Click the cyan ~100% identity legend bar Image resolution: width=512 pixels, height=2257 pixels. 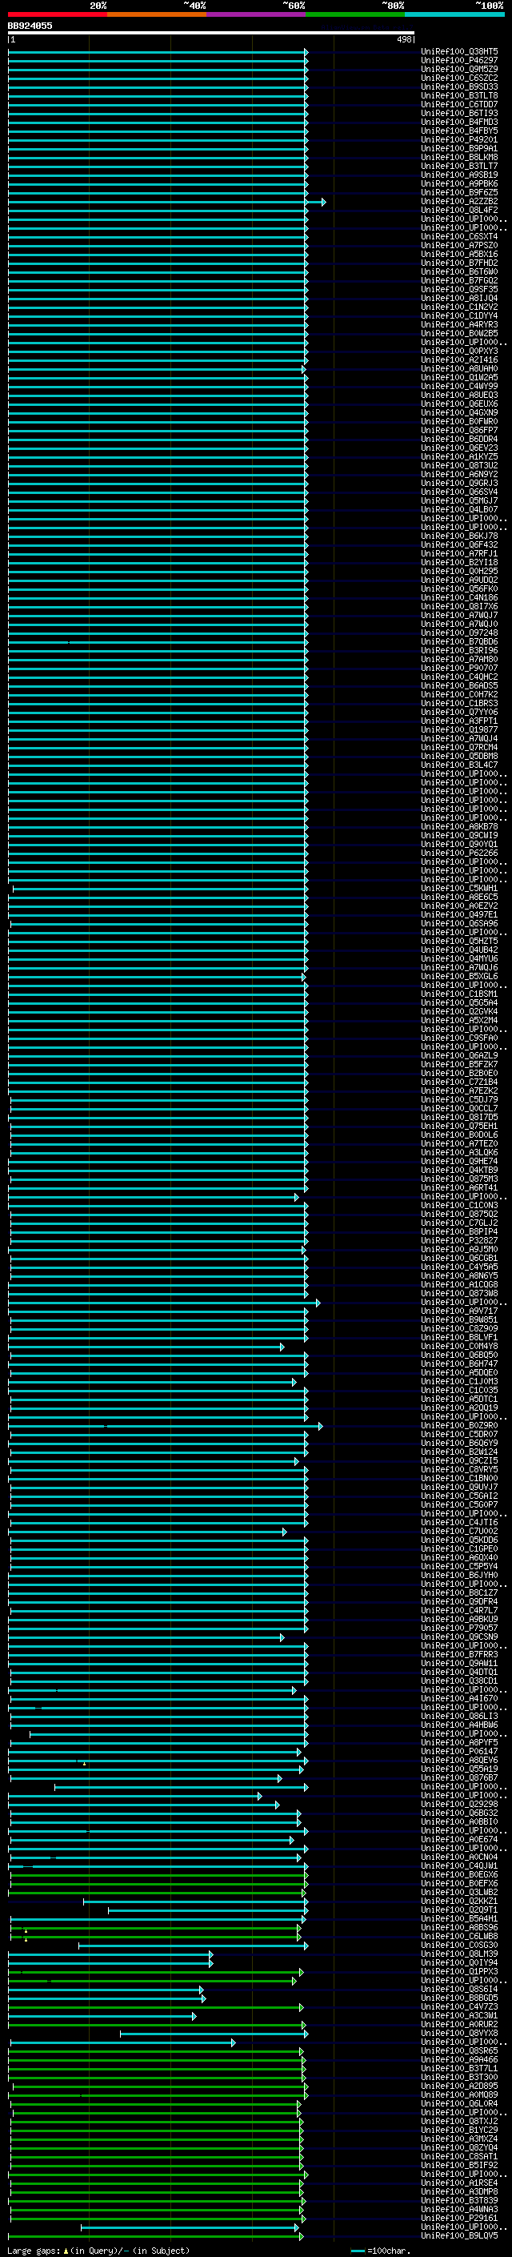(x=455, y=14)
